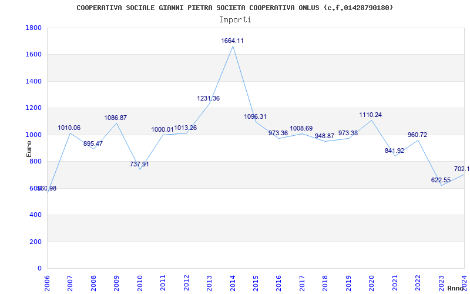Screen dimensions: 470x294
Task: Select year 2010 on the x-axis
Action: [140, 282]
